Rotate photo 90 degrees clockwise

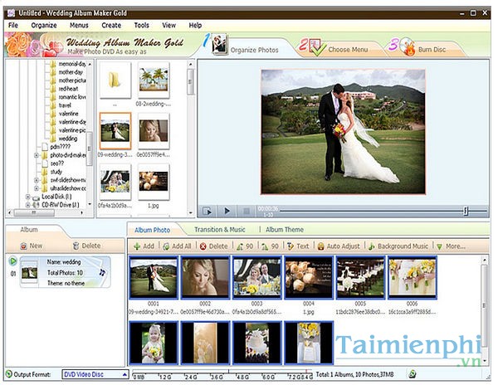tap(270, 246)
